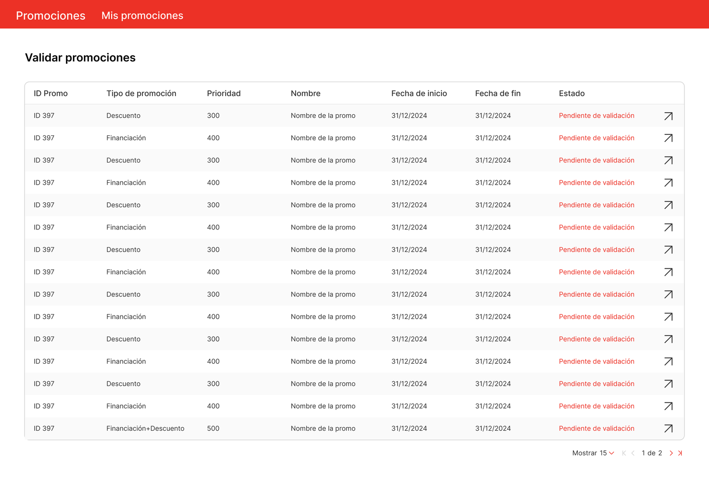The width and height of the screenshot is (709, 480).
Task: Open the arrow icon in eighth table row
Action: pyautogui.click(x=668, y=272)
